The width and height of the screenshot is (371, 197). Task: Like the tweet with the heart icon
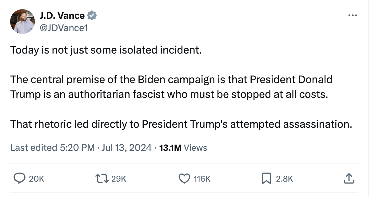(184, 178)
